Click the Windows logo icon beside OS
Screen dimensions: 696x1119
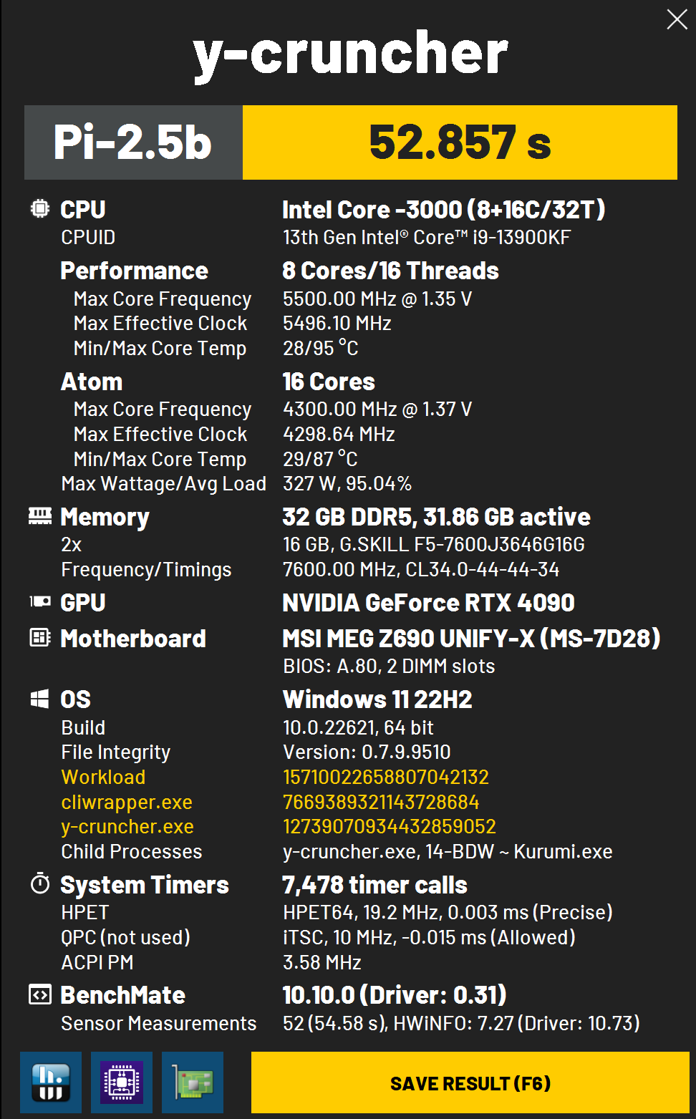(x=40, y=699)
